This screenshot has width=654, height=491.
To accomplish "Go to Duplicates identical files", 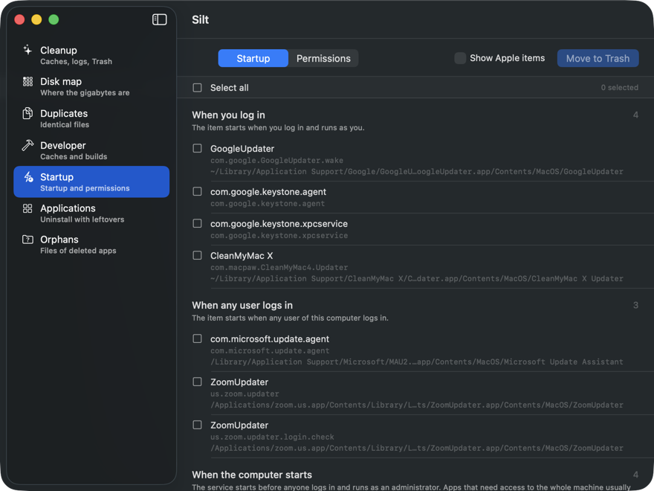I will point(91,118).
